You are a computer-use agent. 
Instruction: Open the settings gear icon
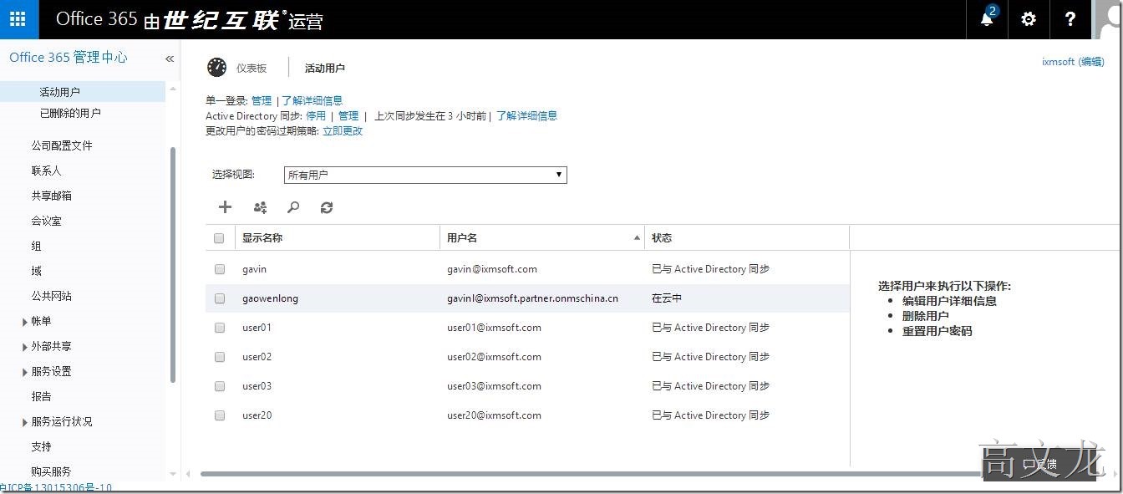coord(1029,19)
